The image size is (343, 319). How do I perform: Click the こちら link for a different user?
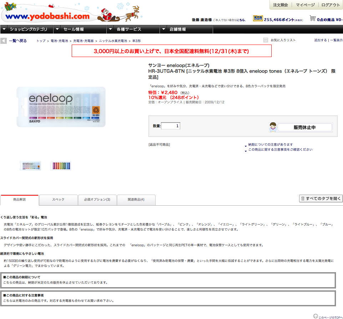click(241, 20)
